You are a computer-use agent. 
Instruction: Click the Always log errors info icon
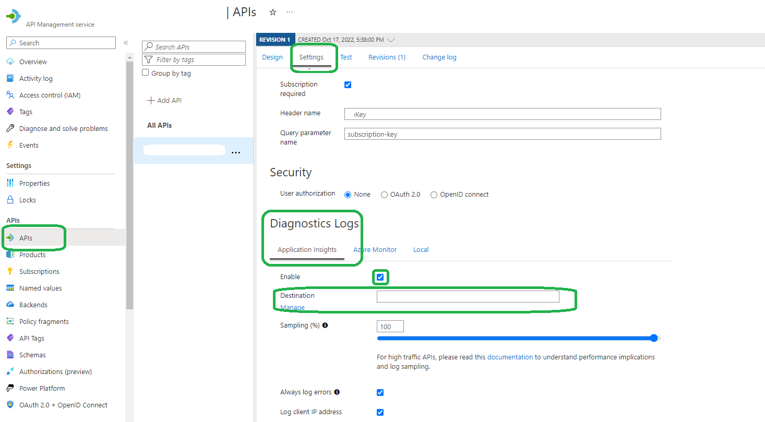click(x=337, y=392)
